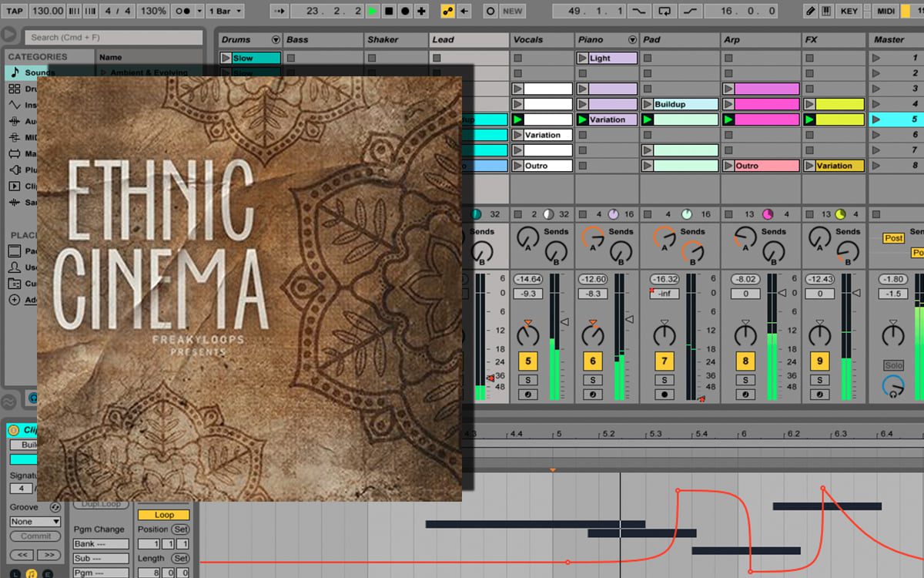This screenshot has height=578, width=924.
Task: Select the FX track header
Action: pyautogui.click(x=833, y=40)
